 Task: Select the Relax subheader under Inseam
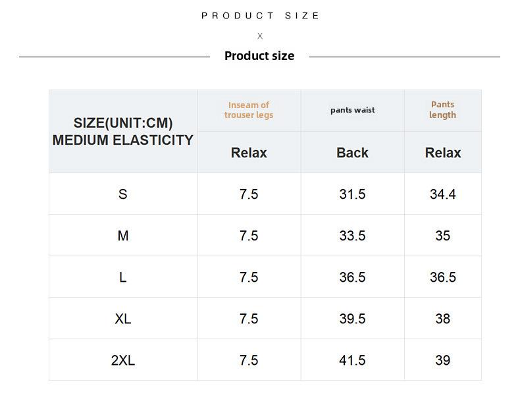(x=249, y=152)
